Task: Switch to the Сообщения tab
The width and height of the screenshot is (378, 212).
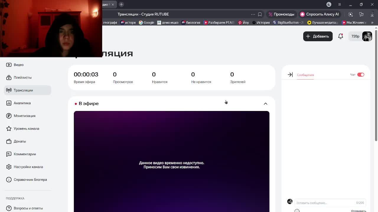Action: (305, 75)
